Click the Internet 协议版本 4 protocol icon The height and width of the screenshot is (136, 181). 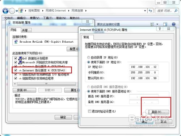click(x=20, y=71)
